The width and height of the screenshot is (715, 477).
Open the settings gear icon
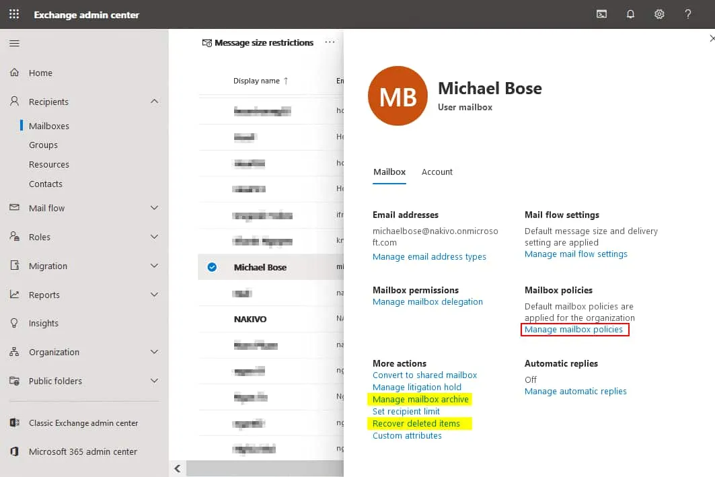(x=659, y=14)
